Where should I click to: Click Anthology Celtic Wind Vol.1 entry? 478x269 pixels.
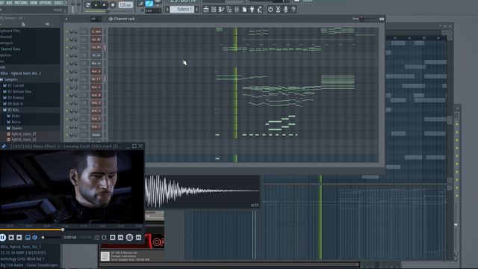[22, 259]
